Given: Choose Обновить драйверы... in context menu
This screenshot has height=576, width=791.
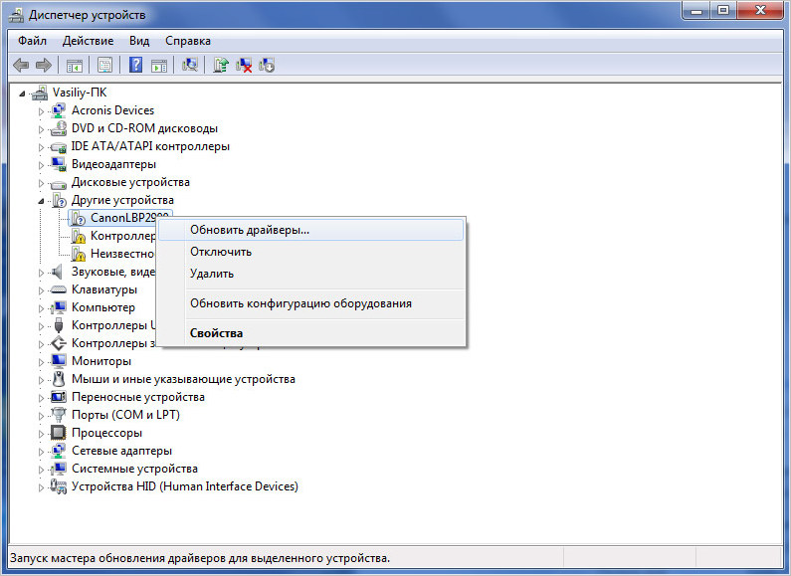Looking at the screenshot, I should tap(250, 229).
